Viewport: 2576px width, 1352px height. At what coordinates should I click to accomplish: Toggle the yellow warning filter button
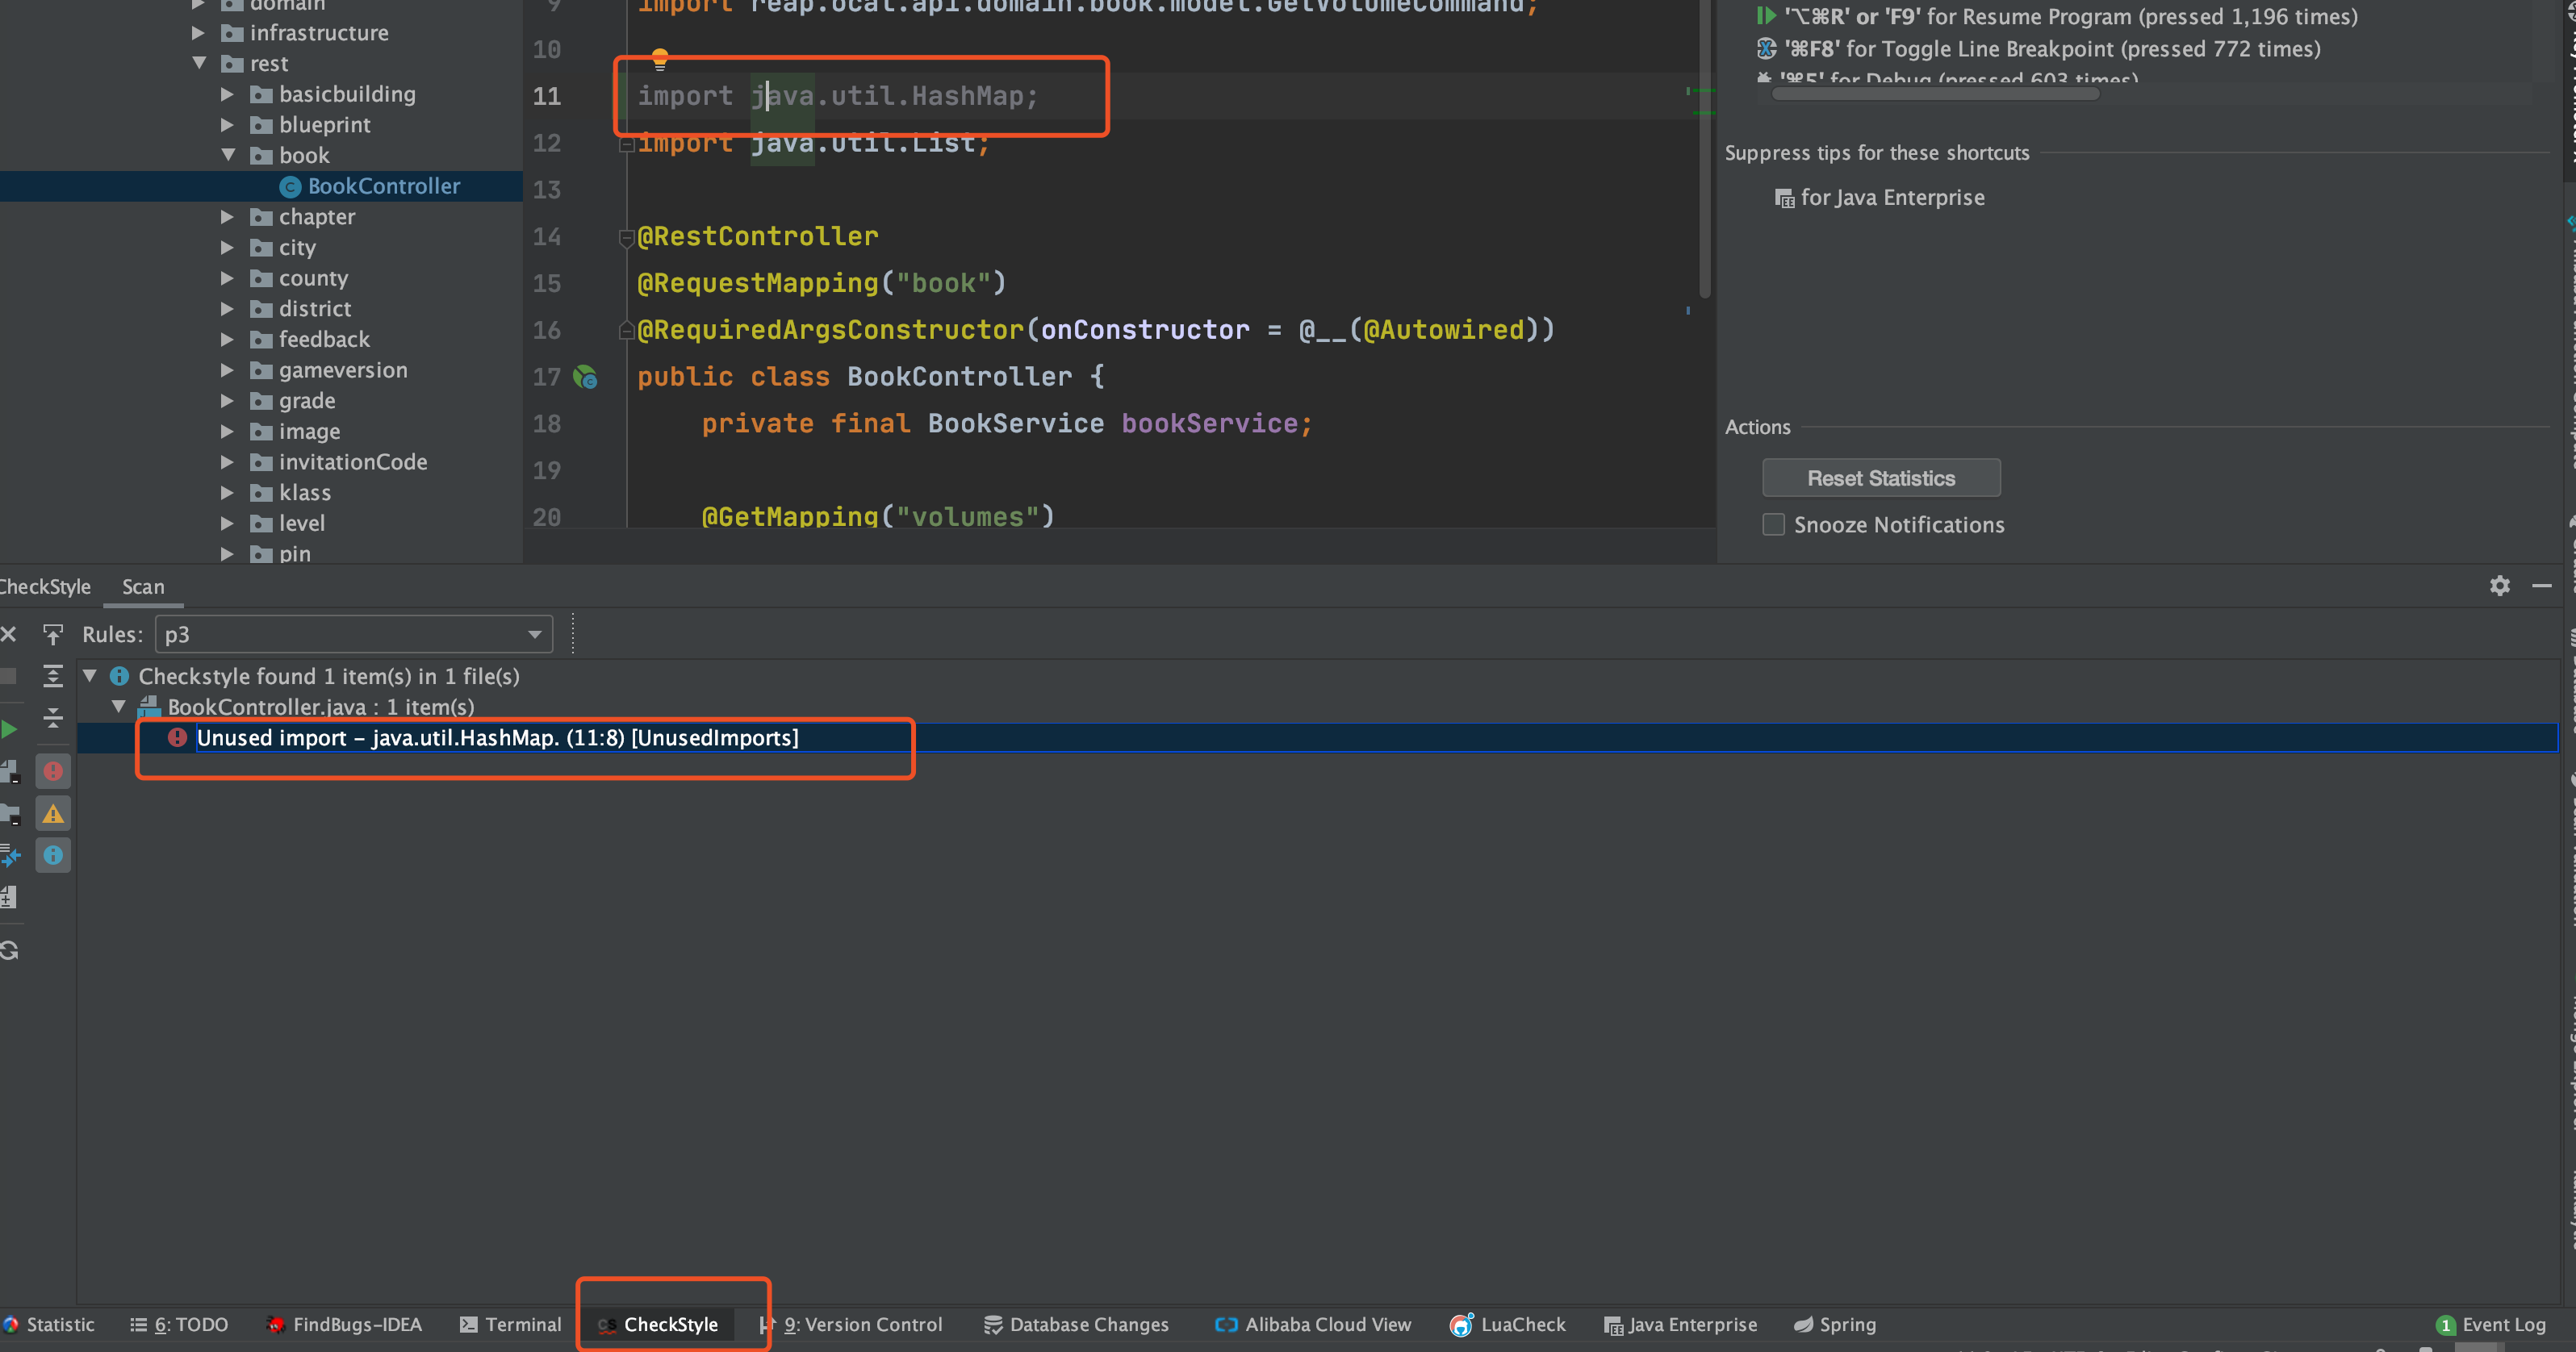tap(53, 813)
